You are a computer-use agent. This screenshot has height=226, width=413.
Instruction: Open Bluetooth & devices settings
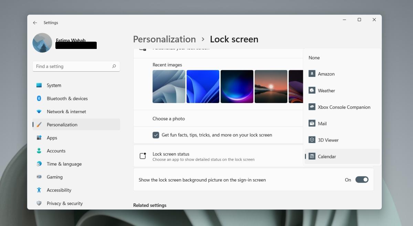point(76,99)
